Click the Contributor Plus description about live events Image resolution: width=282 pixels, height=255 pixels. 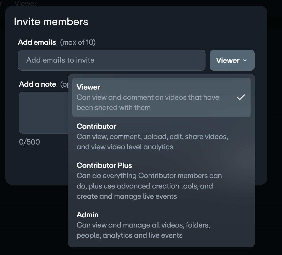tap(149, 186)
